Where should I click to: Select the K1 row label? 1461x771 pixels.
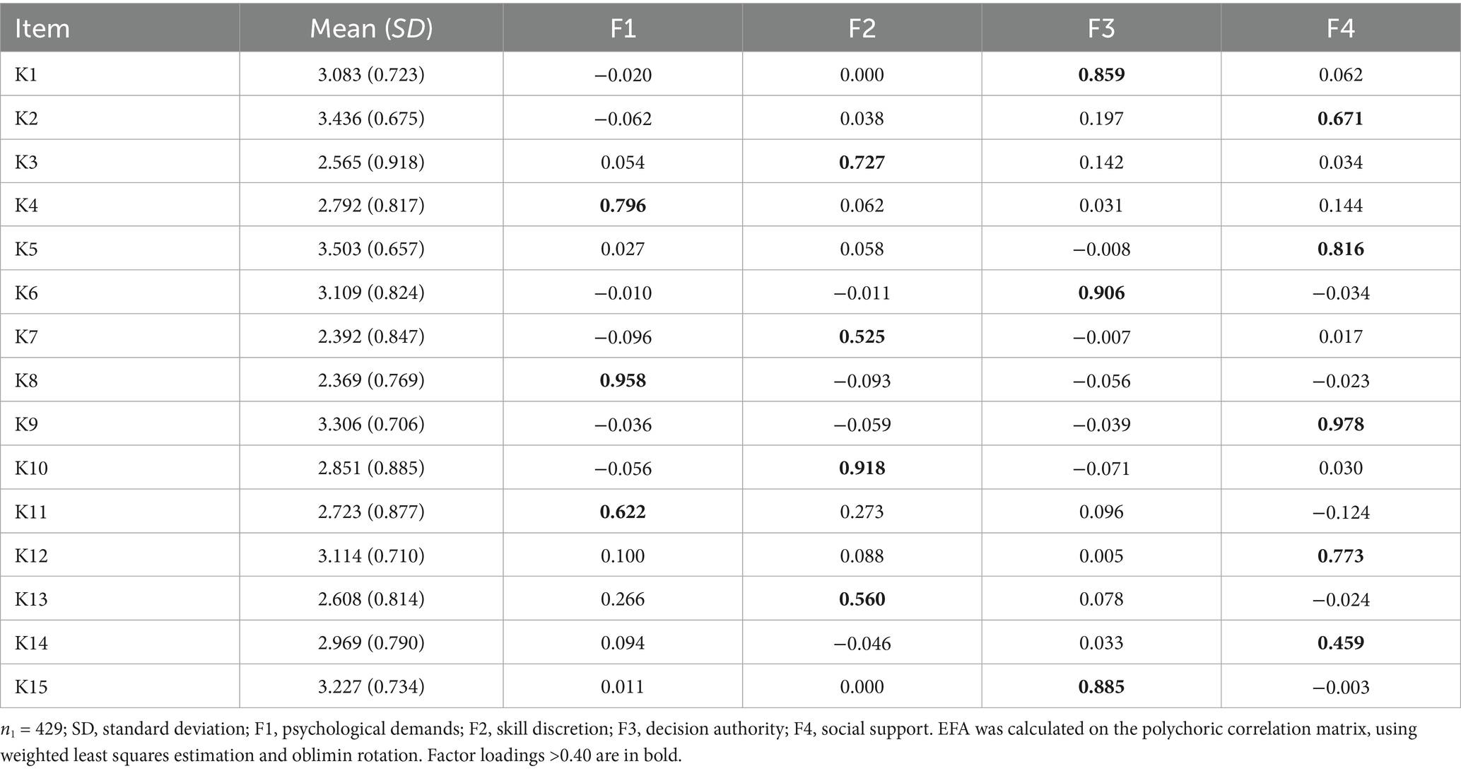click(x=26, y=74)
